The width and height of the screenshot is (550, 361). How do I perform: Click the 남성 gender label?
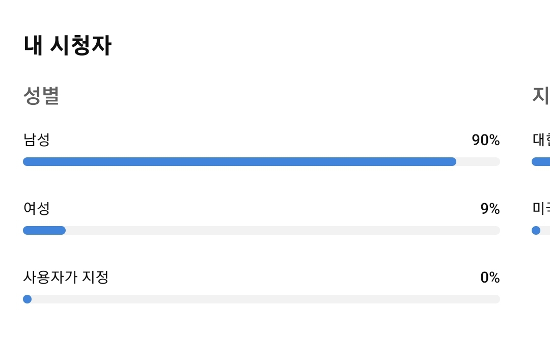(x=37, y=140)
